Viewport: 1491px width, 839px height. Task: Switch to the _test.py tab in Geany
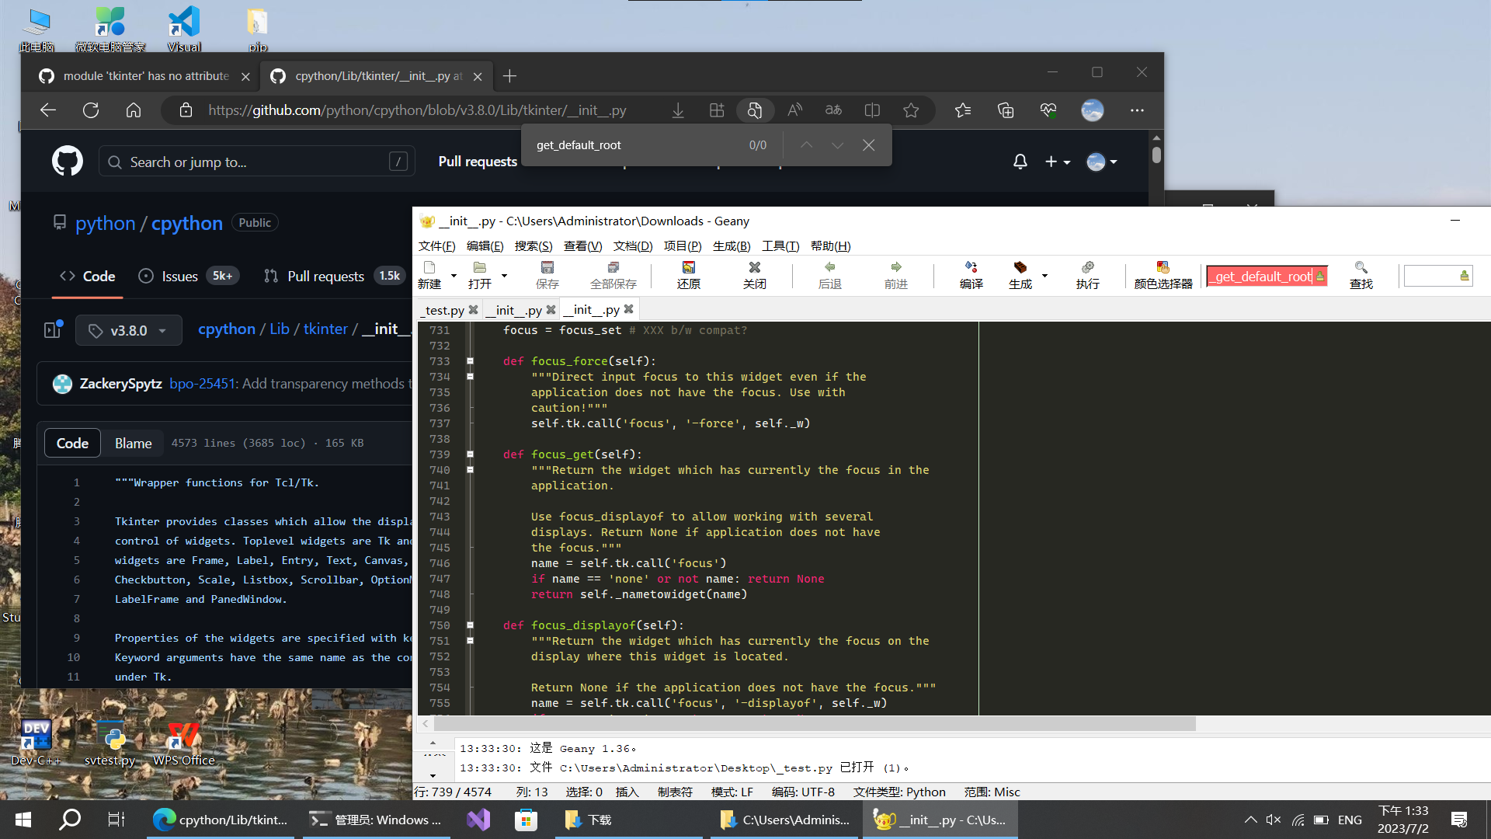coord(444,309)
